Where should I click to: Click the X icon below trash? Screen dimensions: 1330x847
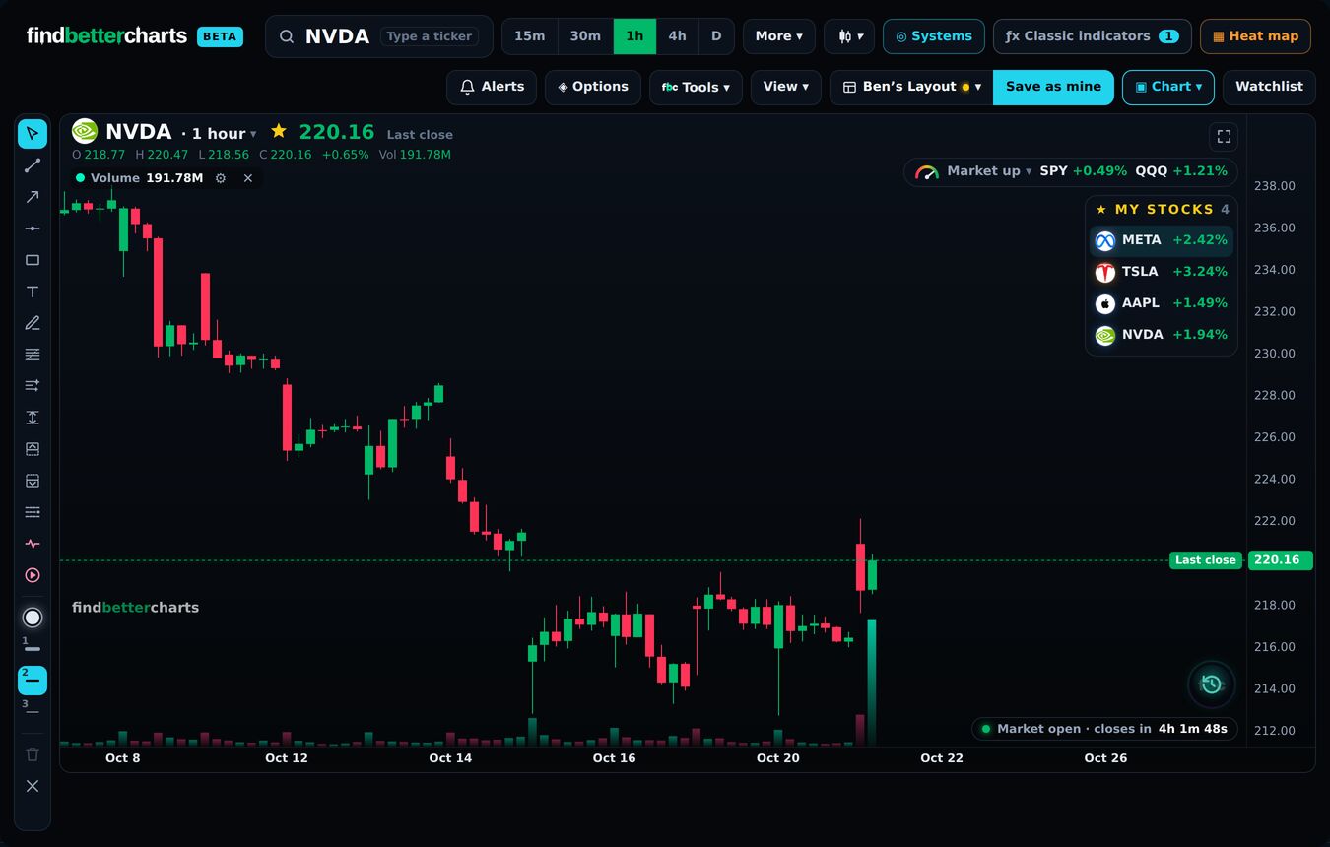pyautogui.click(x=33, y=786)
